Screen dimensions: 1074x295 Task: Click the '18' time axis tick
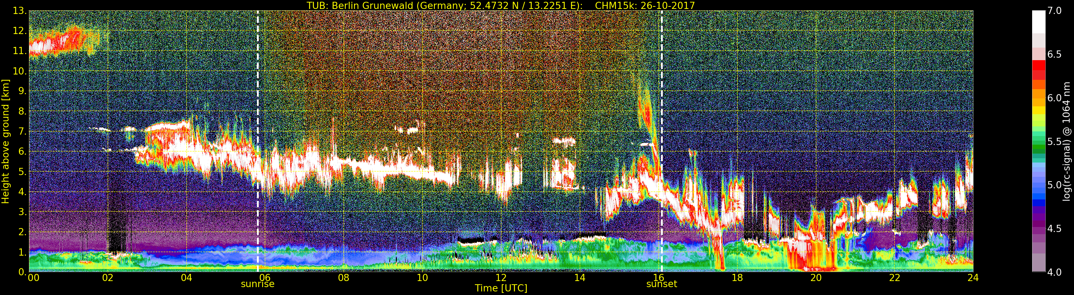(737, 277)
